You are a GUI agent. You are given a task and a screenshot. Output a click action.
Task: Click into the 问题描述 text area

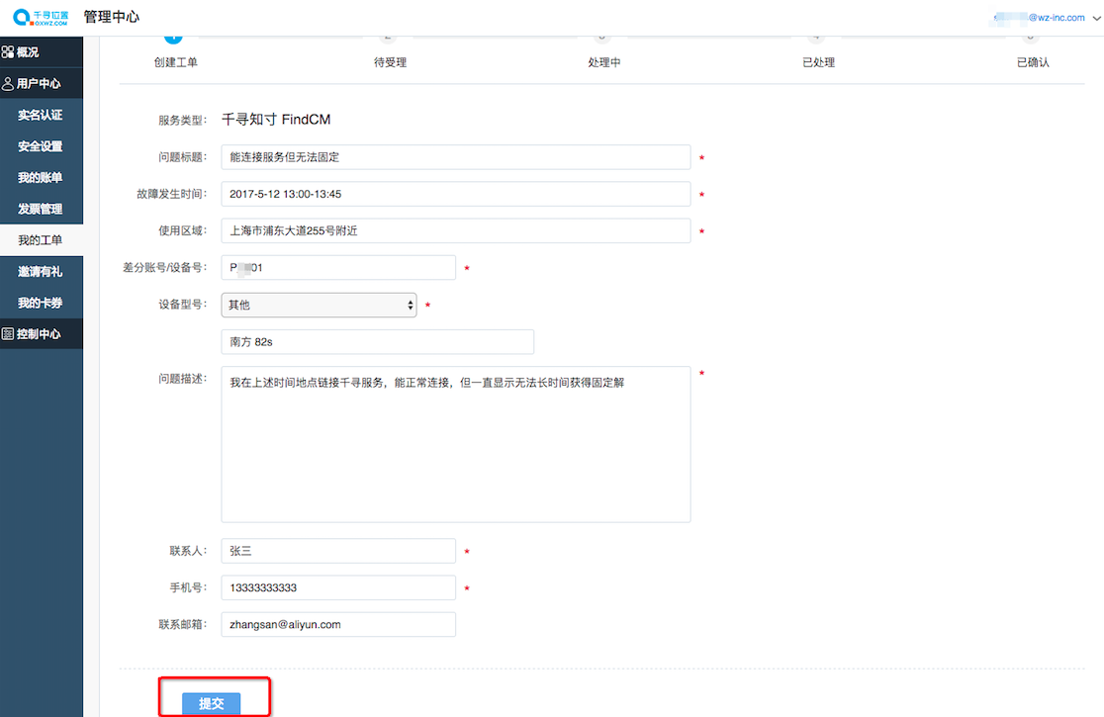455,444
